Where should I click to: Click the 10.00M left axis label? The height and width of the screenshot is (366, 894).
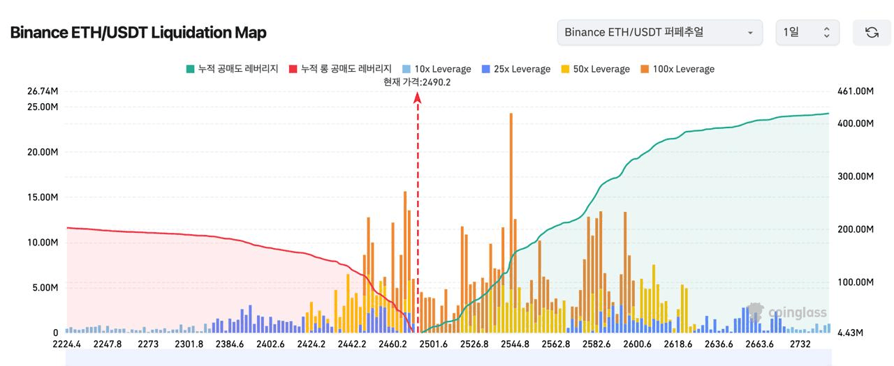(x=42, y=243)
